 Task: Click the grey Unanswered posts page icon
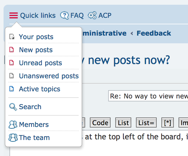pyautogui.click(x=12, y=76)
